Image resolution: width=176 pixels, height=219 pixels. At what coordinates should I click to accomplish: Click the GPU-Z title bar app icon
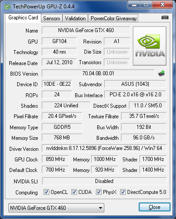pyautogui.click(x=7, y=7)
